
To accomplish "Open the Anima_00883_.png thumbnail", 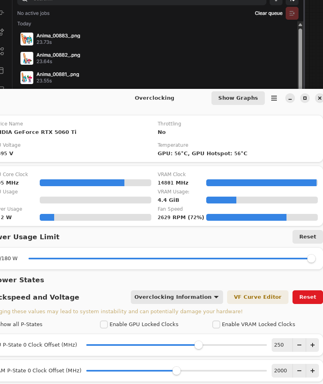I will 27,39.
